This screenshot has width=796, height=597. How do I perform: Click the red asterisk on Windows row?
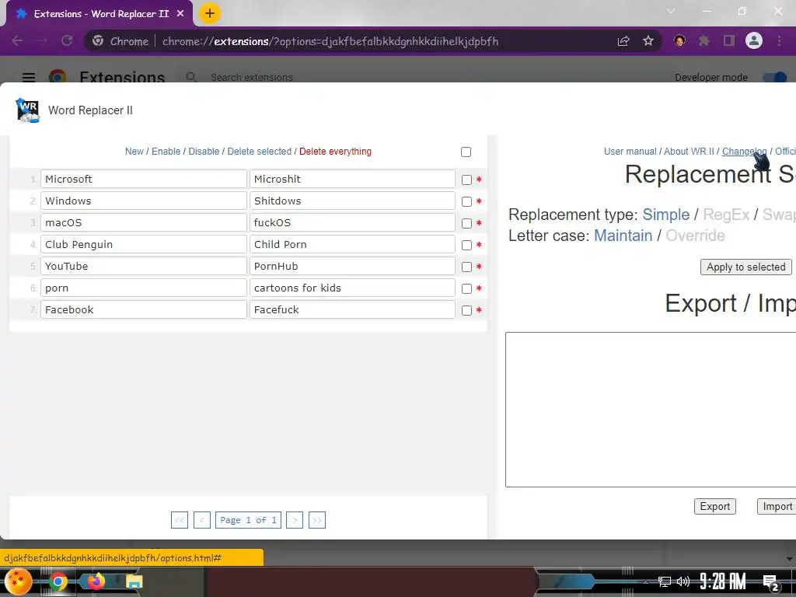click(479, 201)
